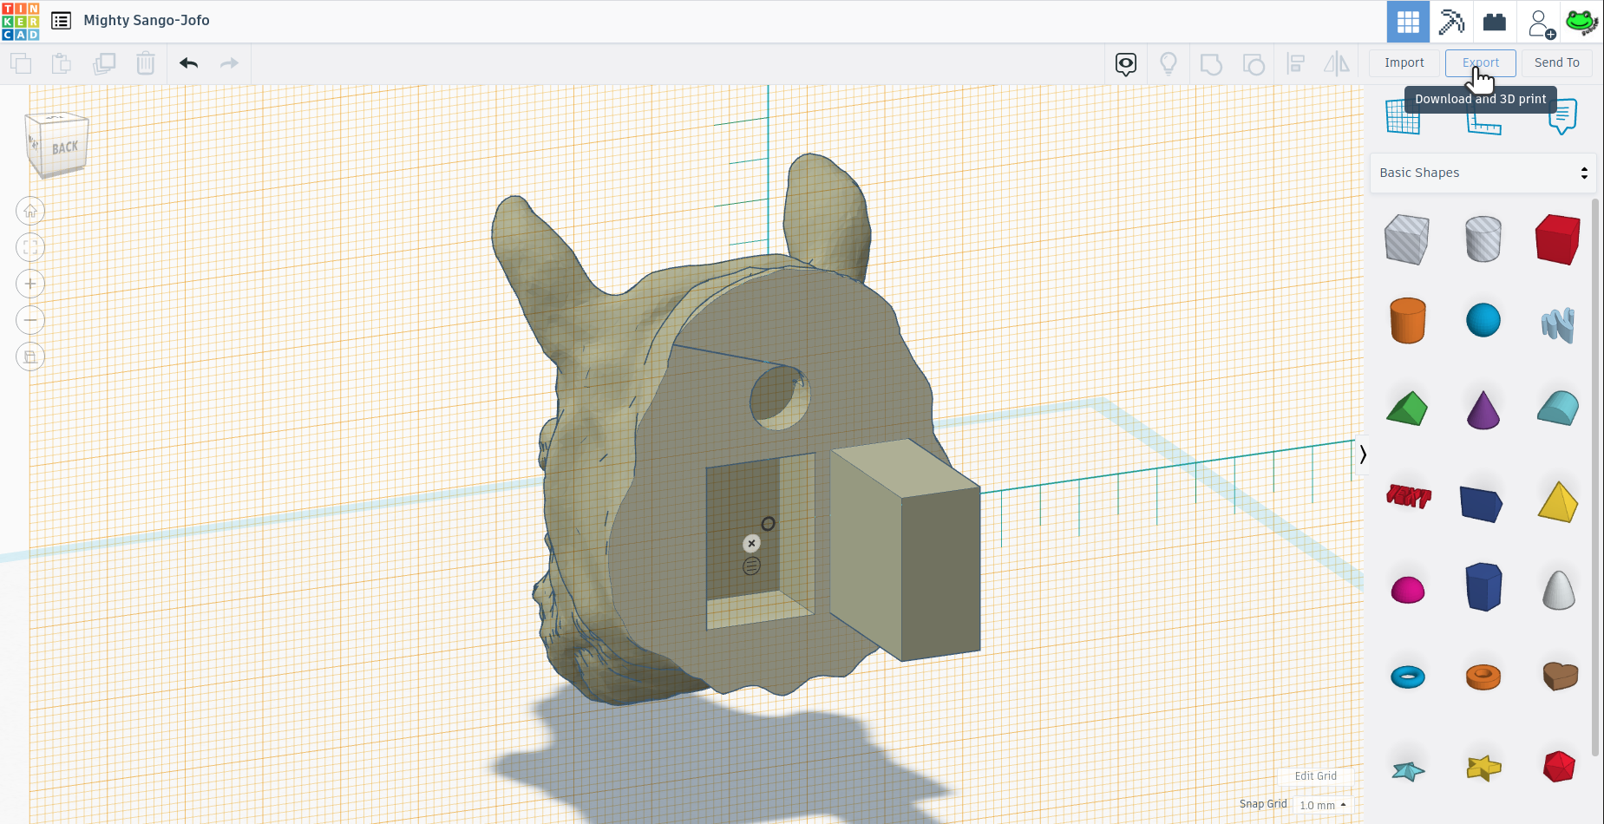
Task: Place a workplane using the grid icon
Action: click(x=1403, y=117)
